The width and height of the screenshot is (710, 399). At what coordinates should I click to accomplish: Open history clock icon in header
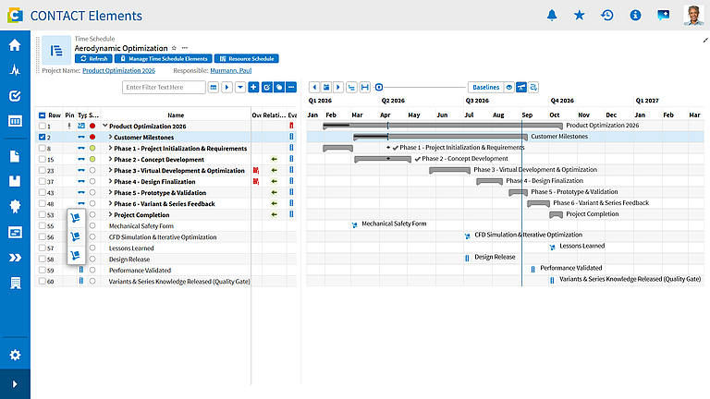tap(607, 16)
